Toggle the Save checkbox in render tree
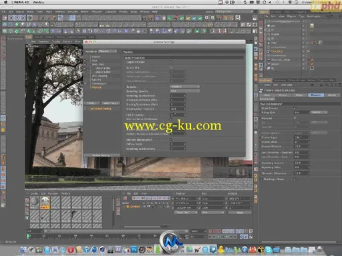342x256 pixels. [85, 61]
